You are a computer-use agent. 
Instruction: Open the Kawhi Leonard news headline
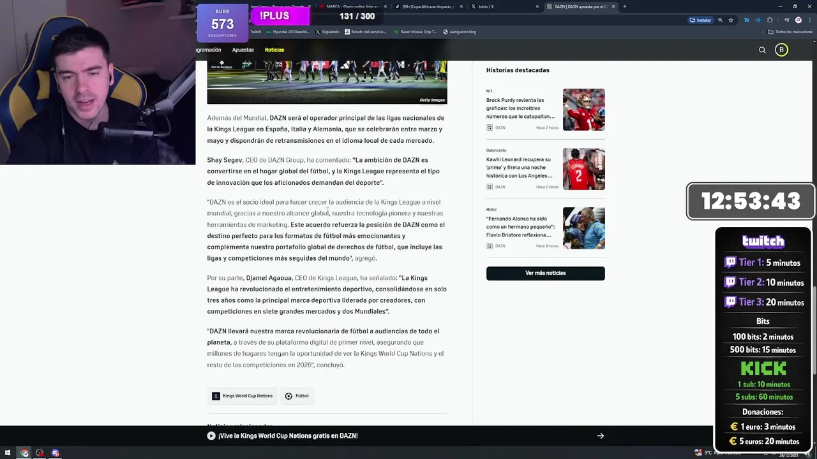(x=520, y=168)
